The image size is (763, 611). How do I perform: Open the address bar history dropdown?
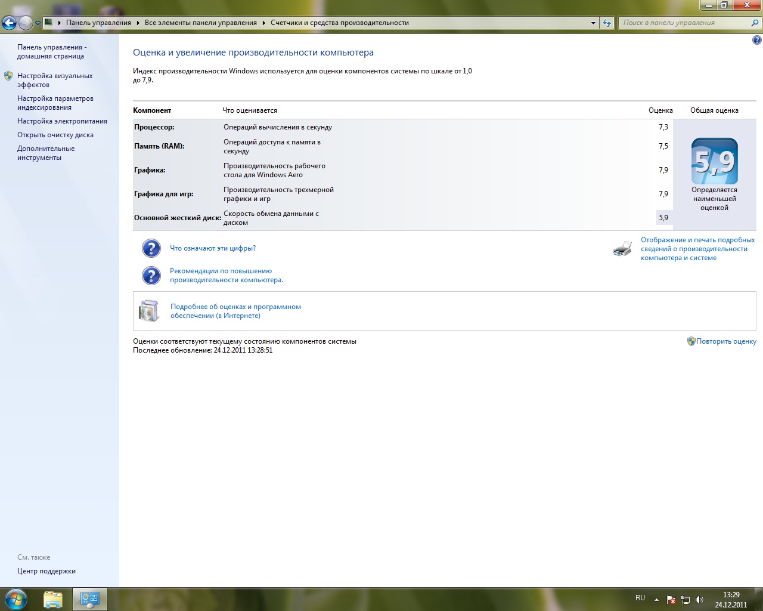(x=593, y=23)
